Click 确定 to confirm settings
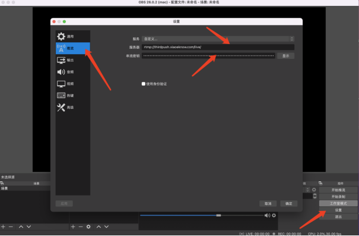This screenshot has height=236, width=359. pos(289,203)
